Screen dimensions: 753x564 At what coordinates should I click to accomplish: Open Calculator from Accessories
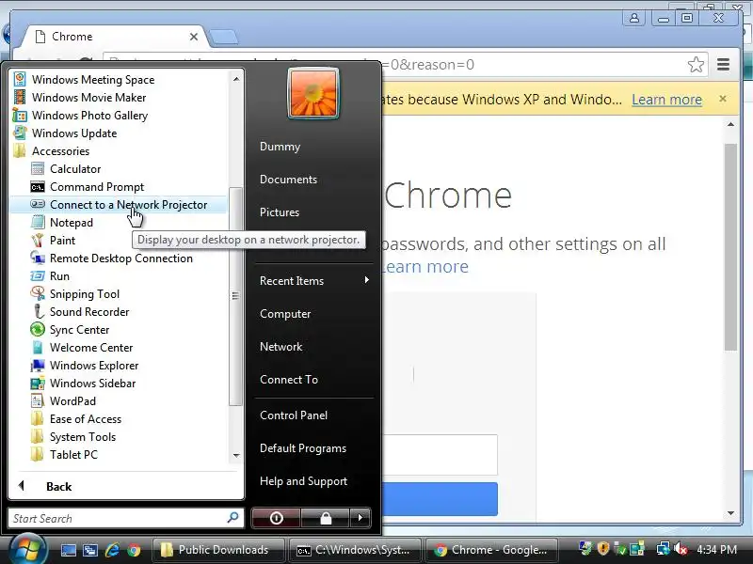75,169
